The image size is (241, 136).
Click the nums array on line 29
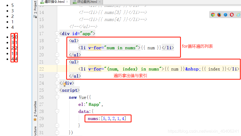point(107,118)
